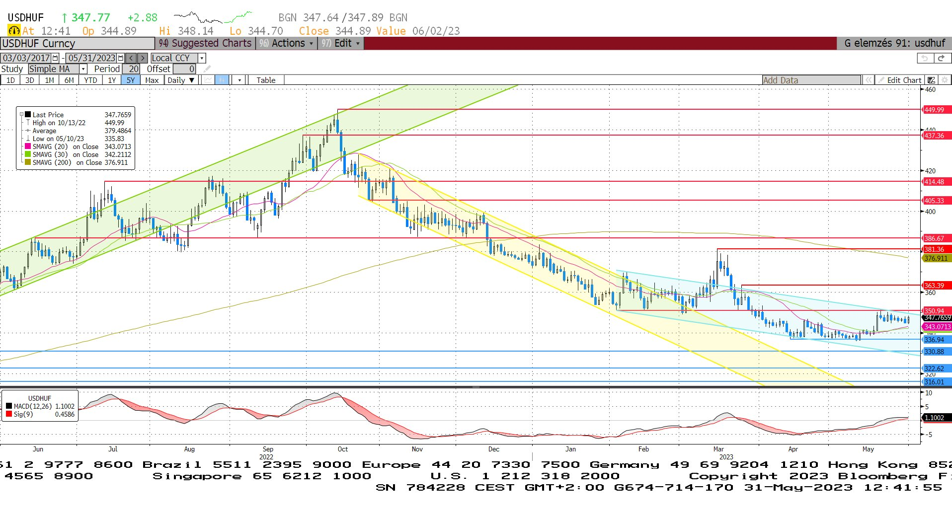Open the end date calendar picker icon
The image size is (952, 515).
click(120, 58)
